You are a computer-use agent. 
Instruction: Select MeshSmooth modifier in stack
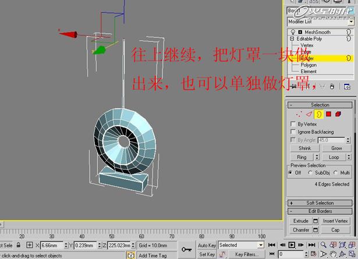click(317, 32)
